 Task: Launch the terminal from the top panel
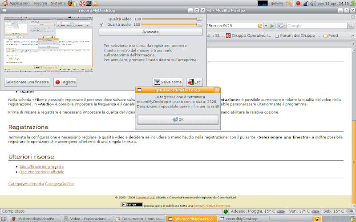[89, 3]
